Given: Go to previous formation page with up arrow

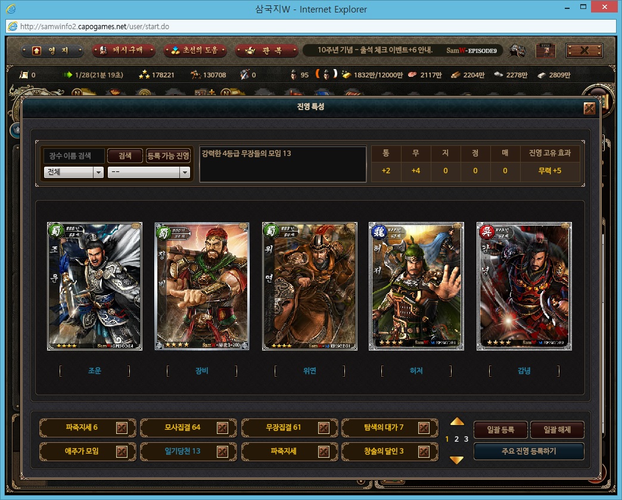Looking at the screenshot, I should tap(457, 421).
